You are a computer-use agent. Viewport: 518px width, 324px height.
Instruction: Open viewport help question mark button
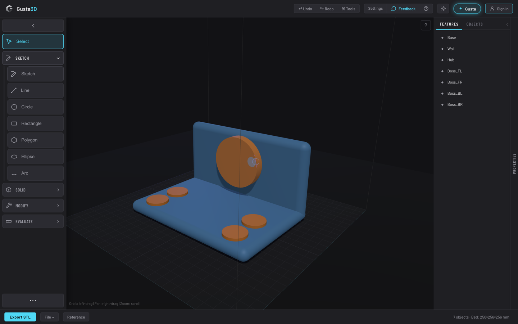point(426,25)
